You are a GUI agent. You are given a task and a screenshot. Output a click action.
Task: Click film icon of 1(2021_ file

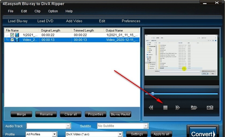[17, 35]
